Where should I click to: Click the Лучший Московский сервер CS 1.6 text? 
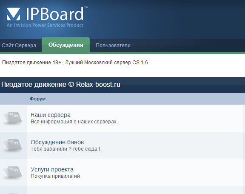coord(106,63)
